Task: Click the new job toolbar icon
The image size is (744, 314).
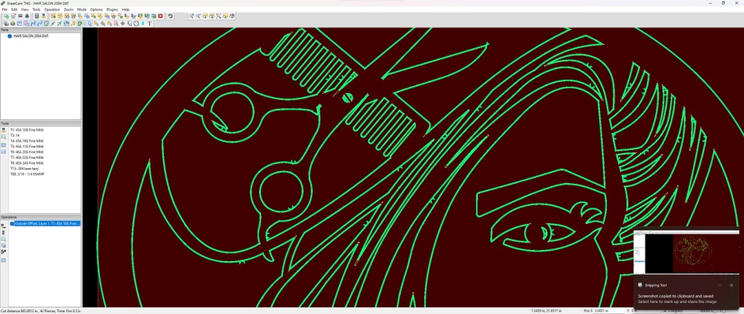Action: click(6, 16)
